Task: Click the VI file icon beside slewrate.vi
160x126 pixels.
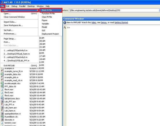Action: point(2,120)
